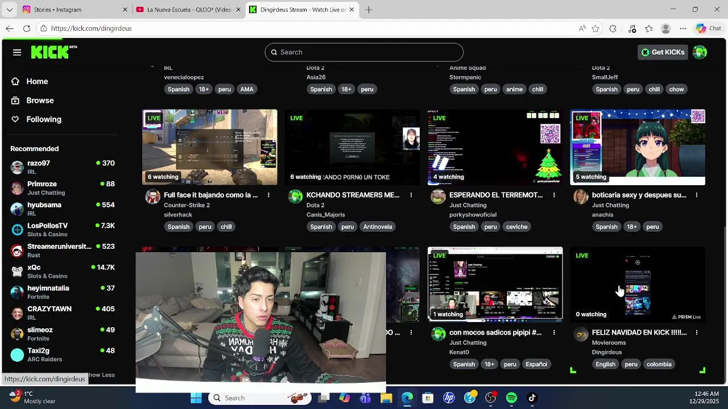Reload the page with the refresh icon
The height and width of the screenshot is (409, 728).
pos(27,28)
